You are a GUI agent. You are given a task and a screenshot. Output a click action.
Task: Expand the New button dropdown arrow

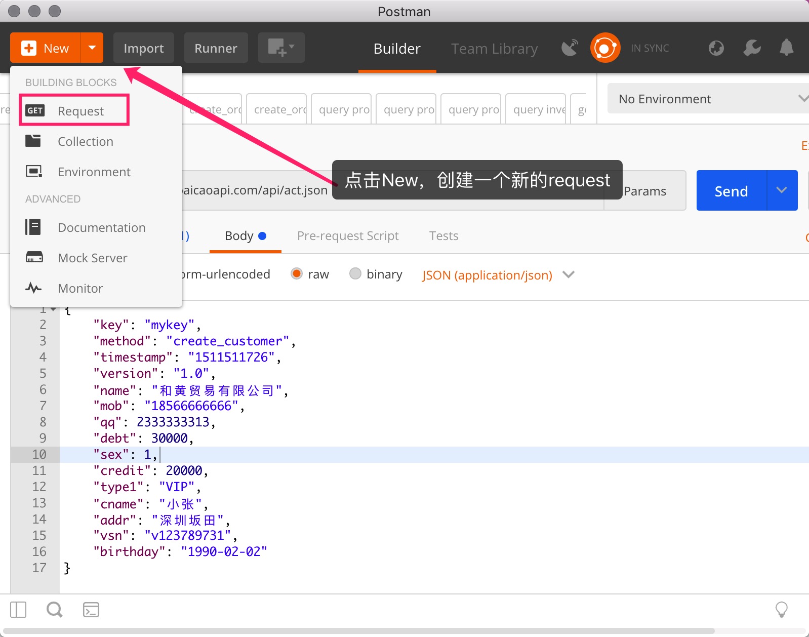pos(92,48)
